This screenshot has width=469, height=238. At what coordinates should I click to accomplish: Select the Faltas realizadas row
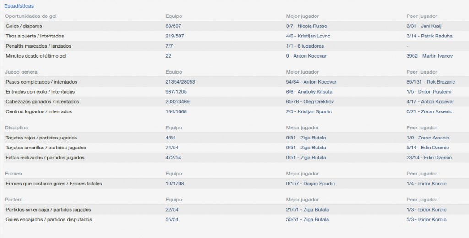tap(237, 158)
